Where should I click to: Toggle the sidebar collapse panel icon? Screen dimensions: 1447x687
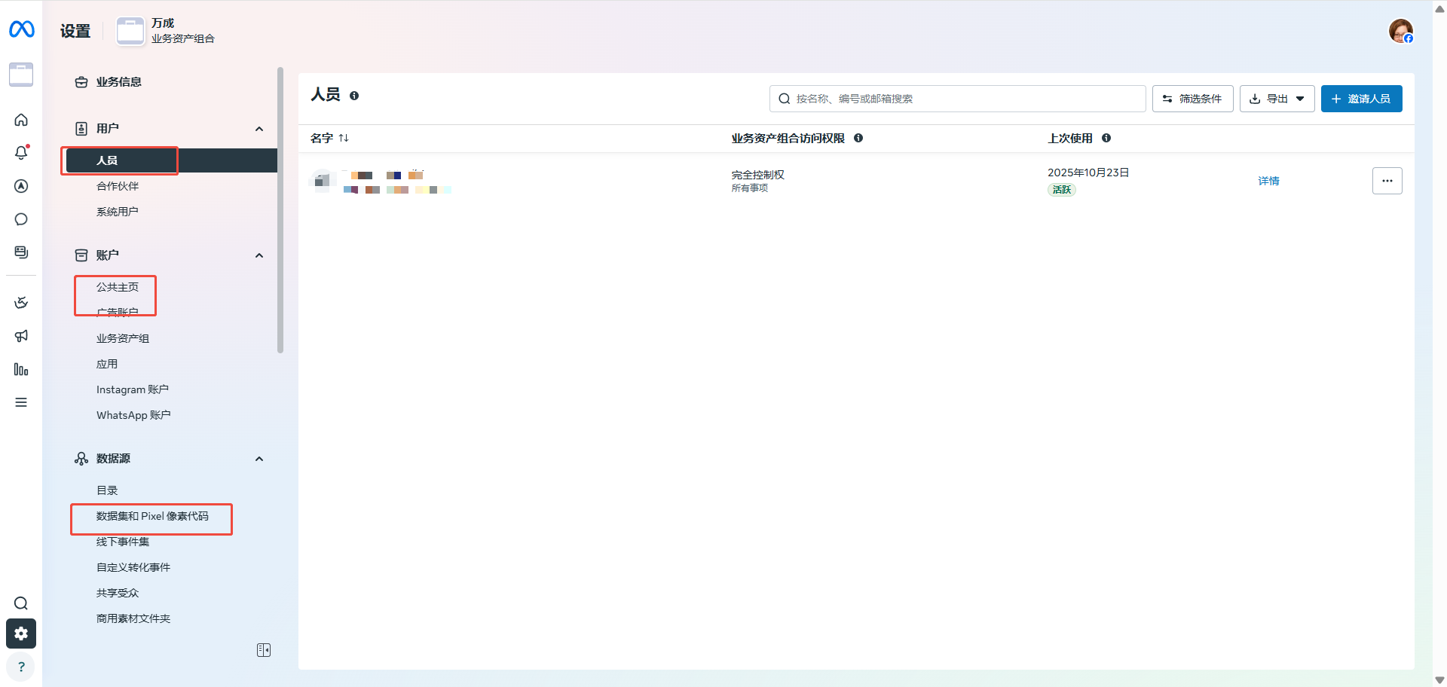point(264,650)
